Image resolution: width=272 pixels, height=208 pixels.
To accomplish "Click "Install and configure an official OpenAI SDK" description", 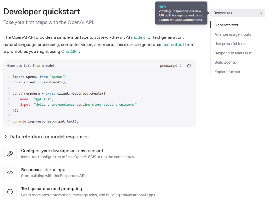I will 78,157.
